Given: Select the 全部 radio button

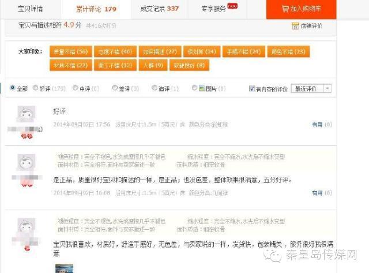Looking at the screenshot, I should (x=13, y=88).
